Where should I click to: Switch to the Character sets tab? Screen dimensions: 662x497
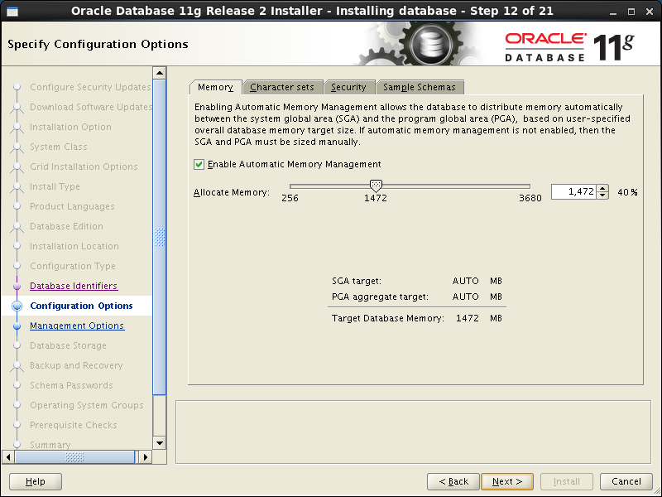point(283,86)
